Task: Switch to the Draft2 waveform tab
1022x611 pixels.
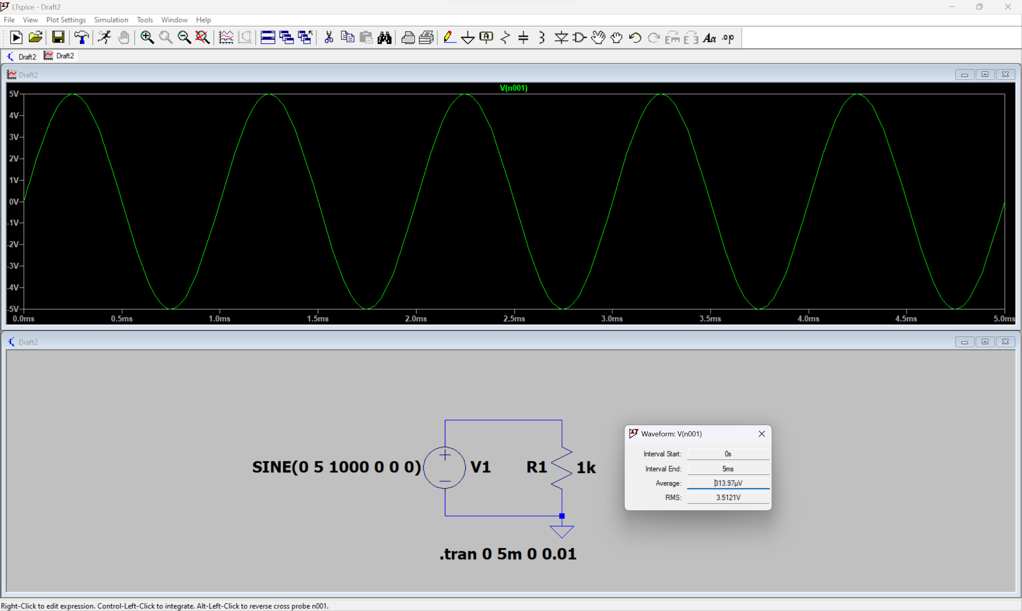Action: pos(60,56)
